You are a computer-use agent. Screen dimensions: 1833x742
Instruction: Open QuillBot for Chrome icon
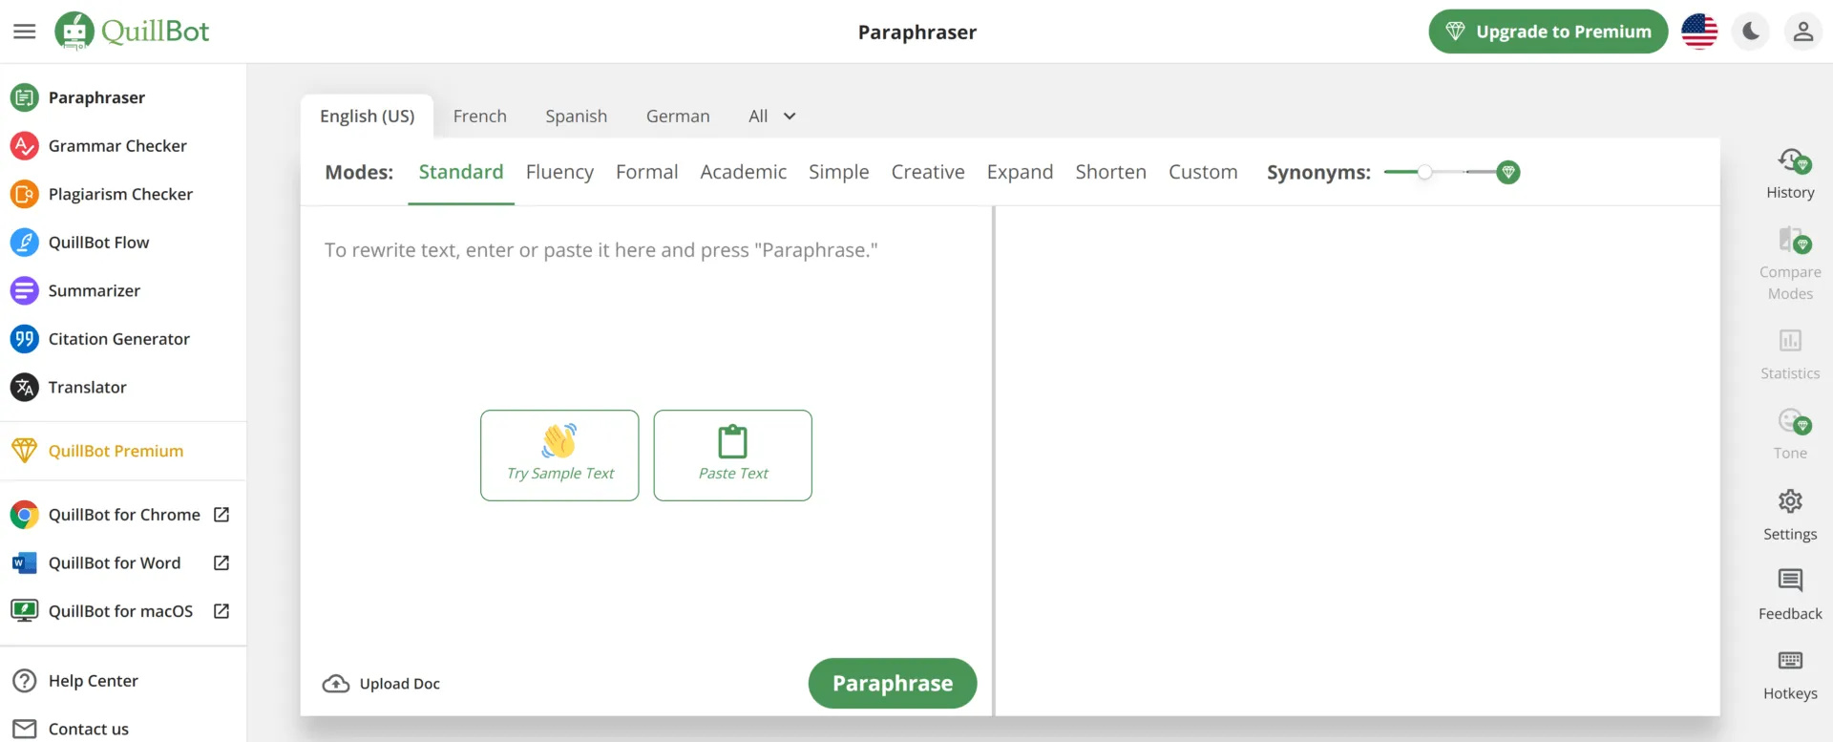click(x=24, y=515)
